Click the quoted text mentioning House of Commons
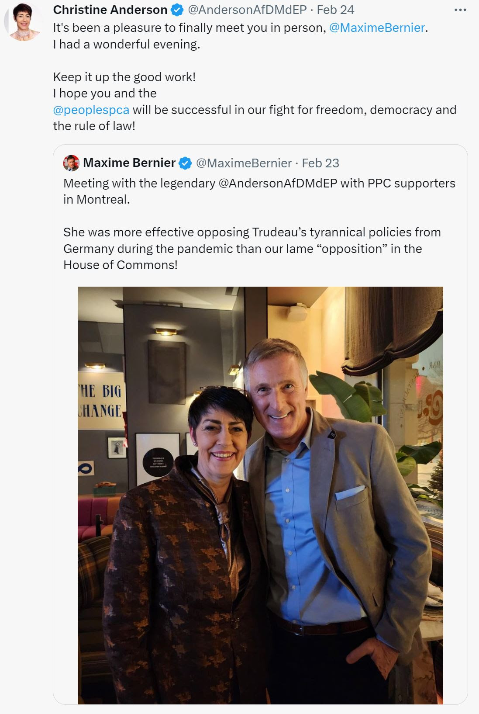Screen dimensions: 479x714 pyautogui.click(x=252, y=248)
